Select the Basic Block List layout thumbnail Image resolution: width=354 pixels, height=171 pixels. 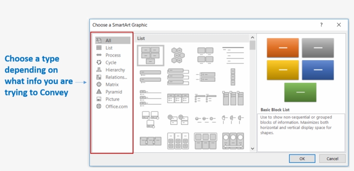click(x=150, y=55)
